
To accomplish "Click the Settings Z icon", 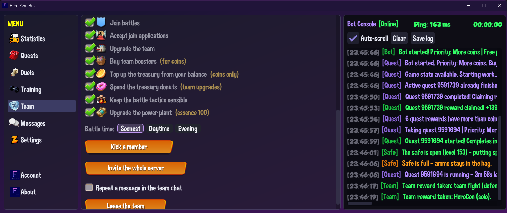I will tap(14, 140).
